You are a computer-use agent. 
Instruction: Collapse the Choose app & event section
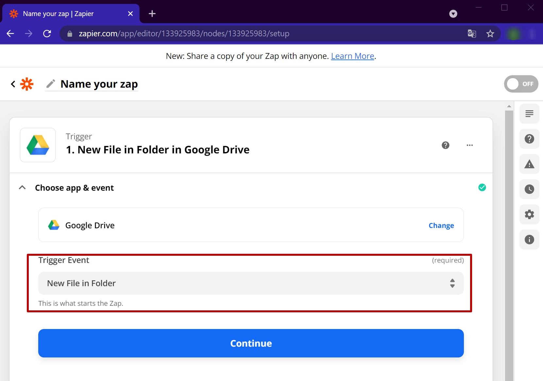point(22,187)
